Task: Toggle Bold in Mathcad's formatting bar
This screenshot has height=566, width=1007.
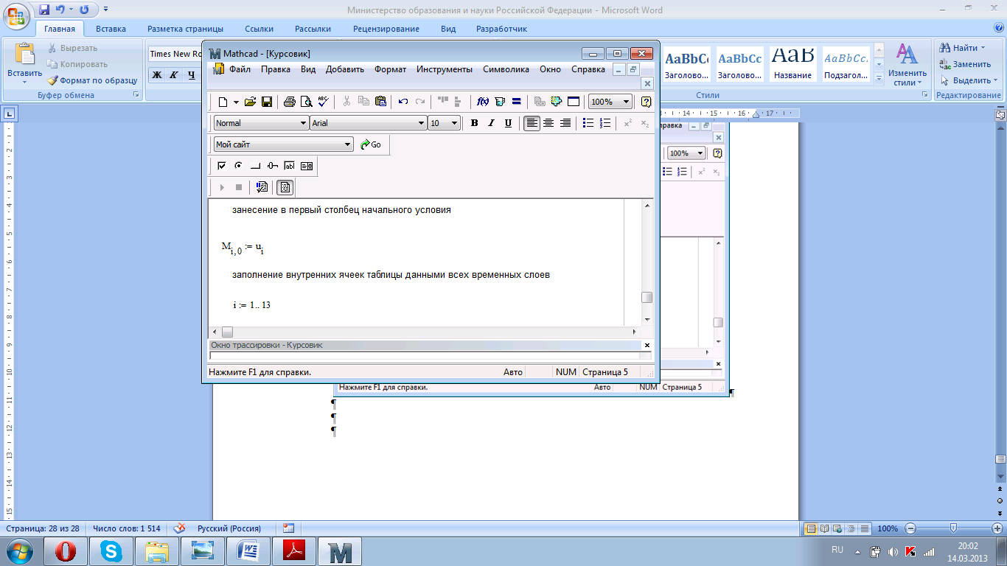Action: [x=475, y=123]
